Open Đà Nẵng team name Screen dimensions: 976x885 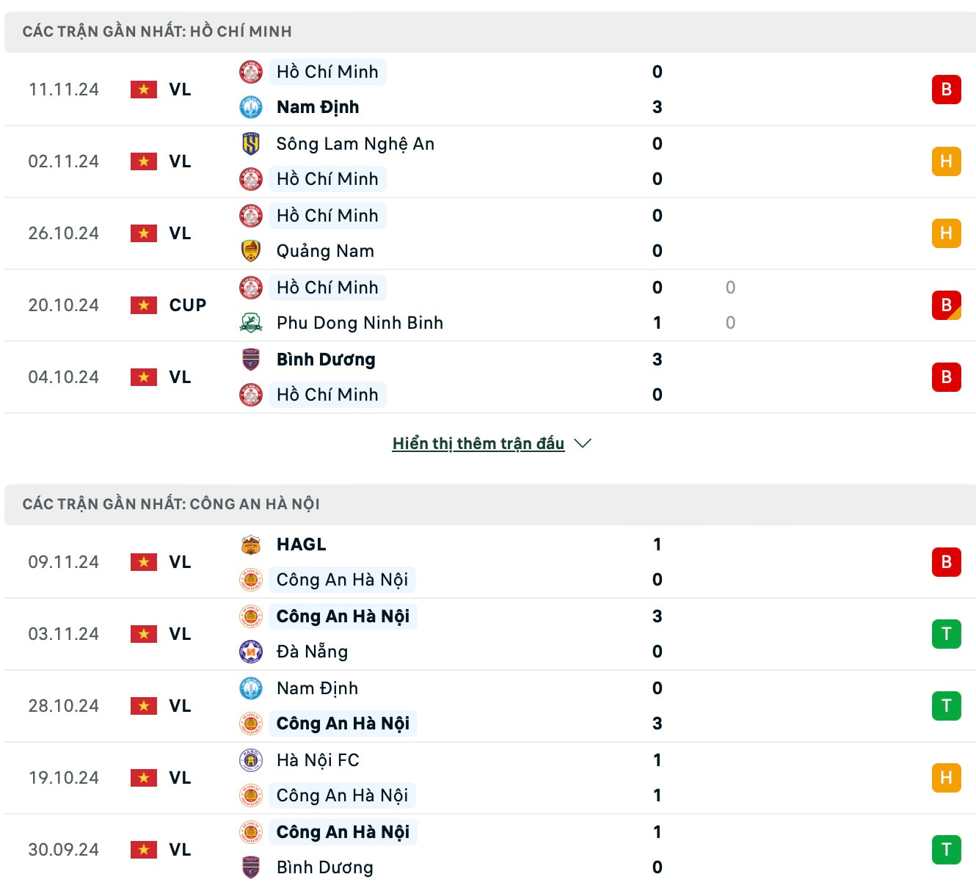(312, 652)
